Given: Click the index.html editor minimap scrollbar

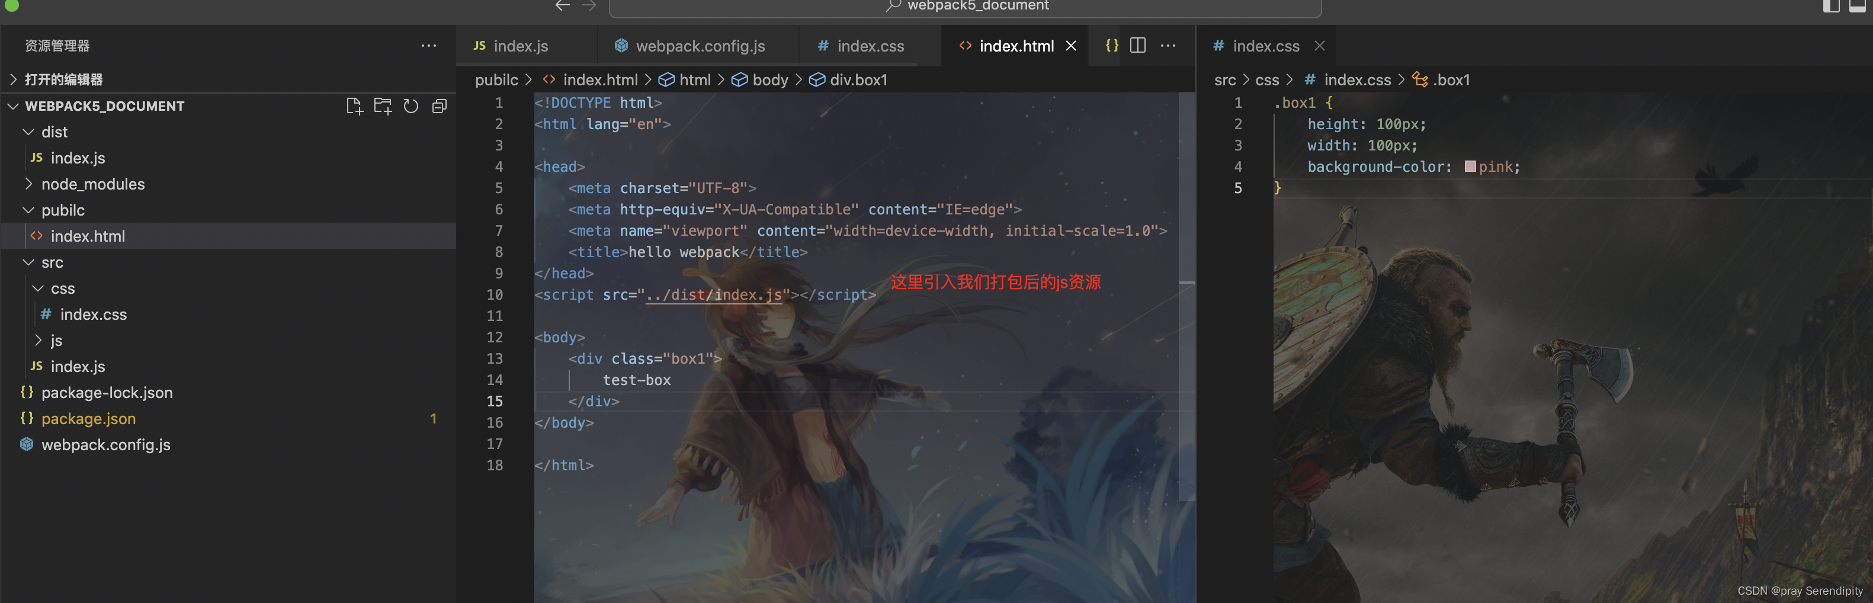Looking at the screenshot, I should click(x=1186, y=297).
